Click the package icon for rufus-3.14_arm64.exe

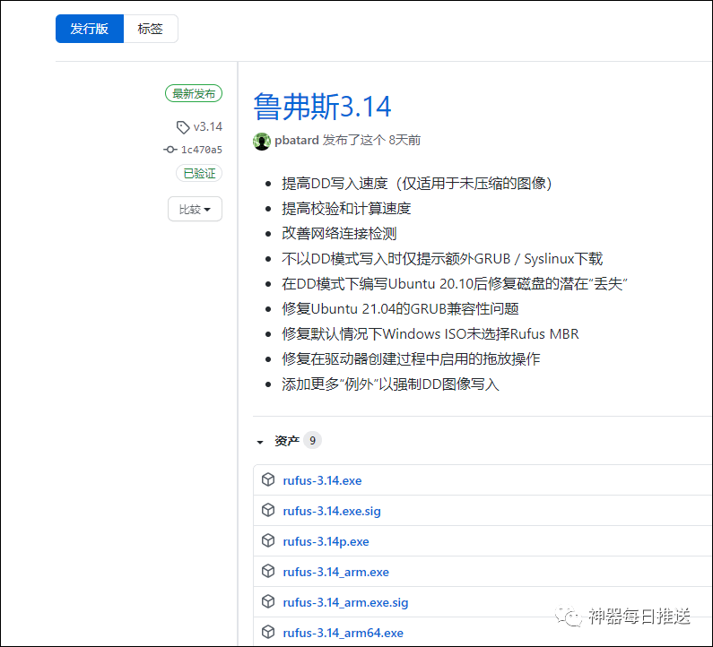pyautogui.click(x=268, y=632)
